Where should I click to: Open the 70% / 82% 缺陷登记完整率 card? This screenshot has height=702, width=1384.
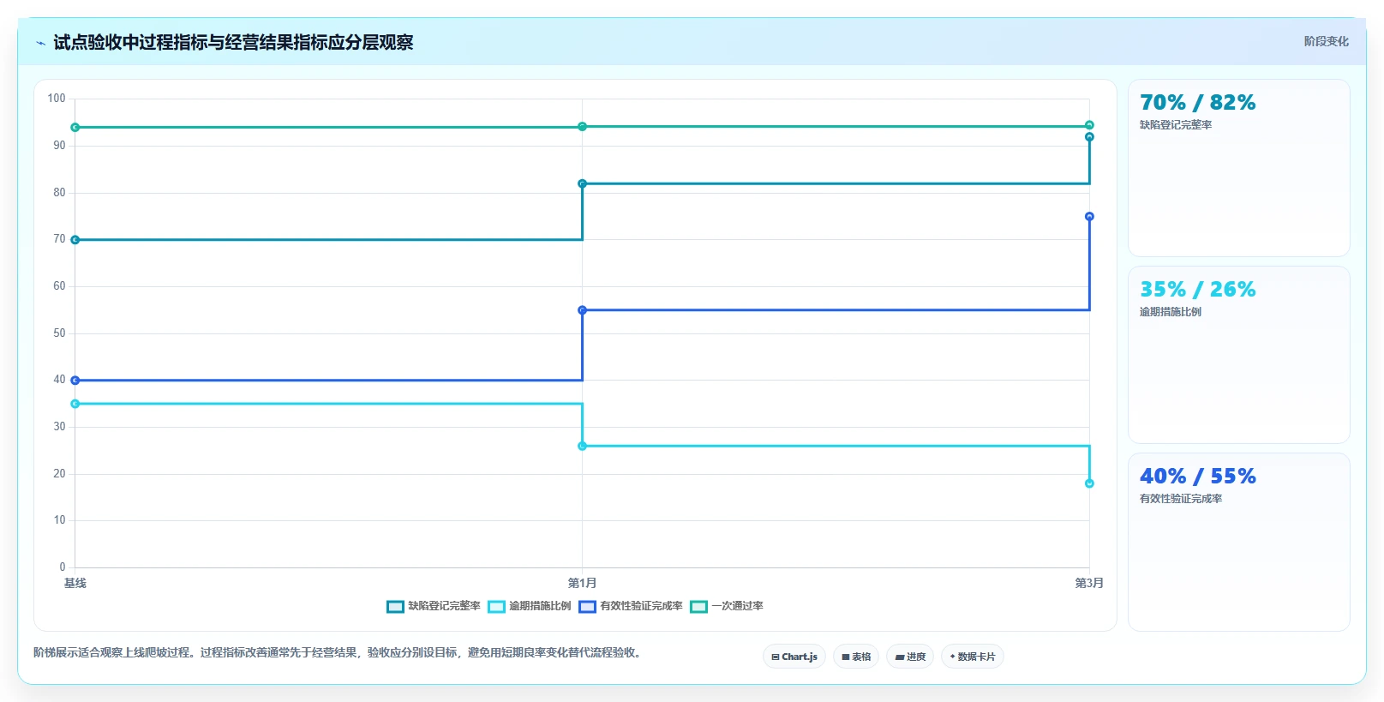(x=1239, y=168)
